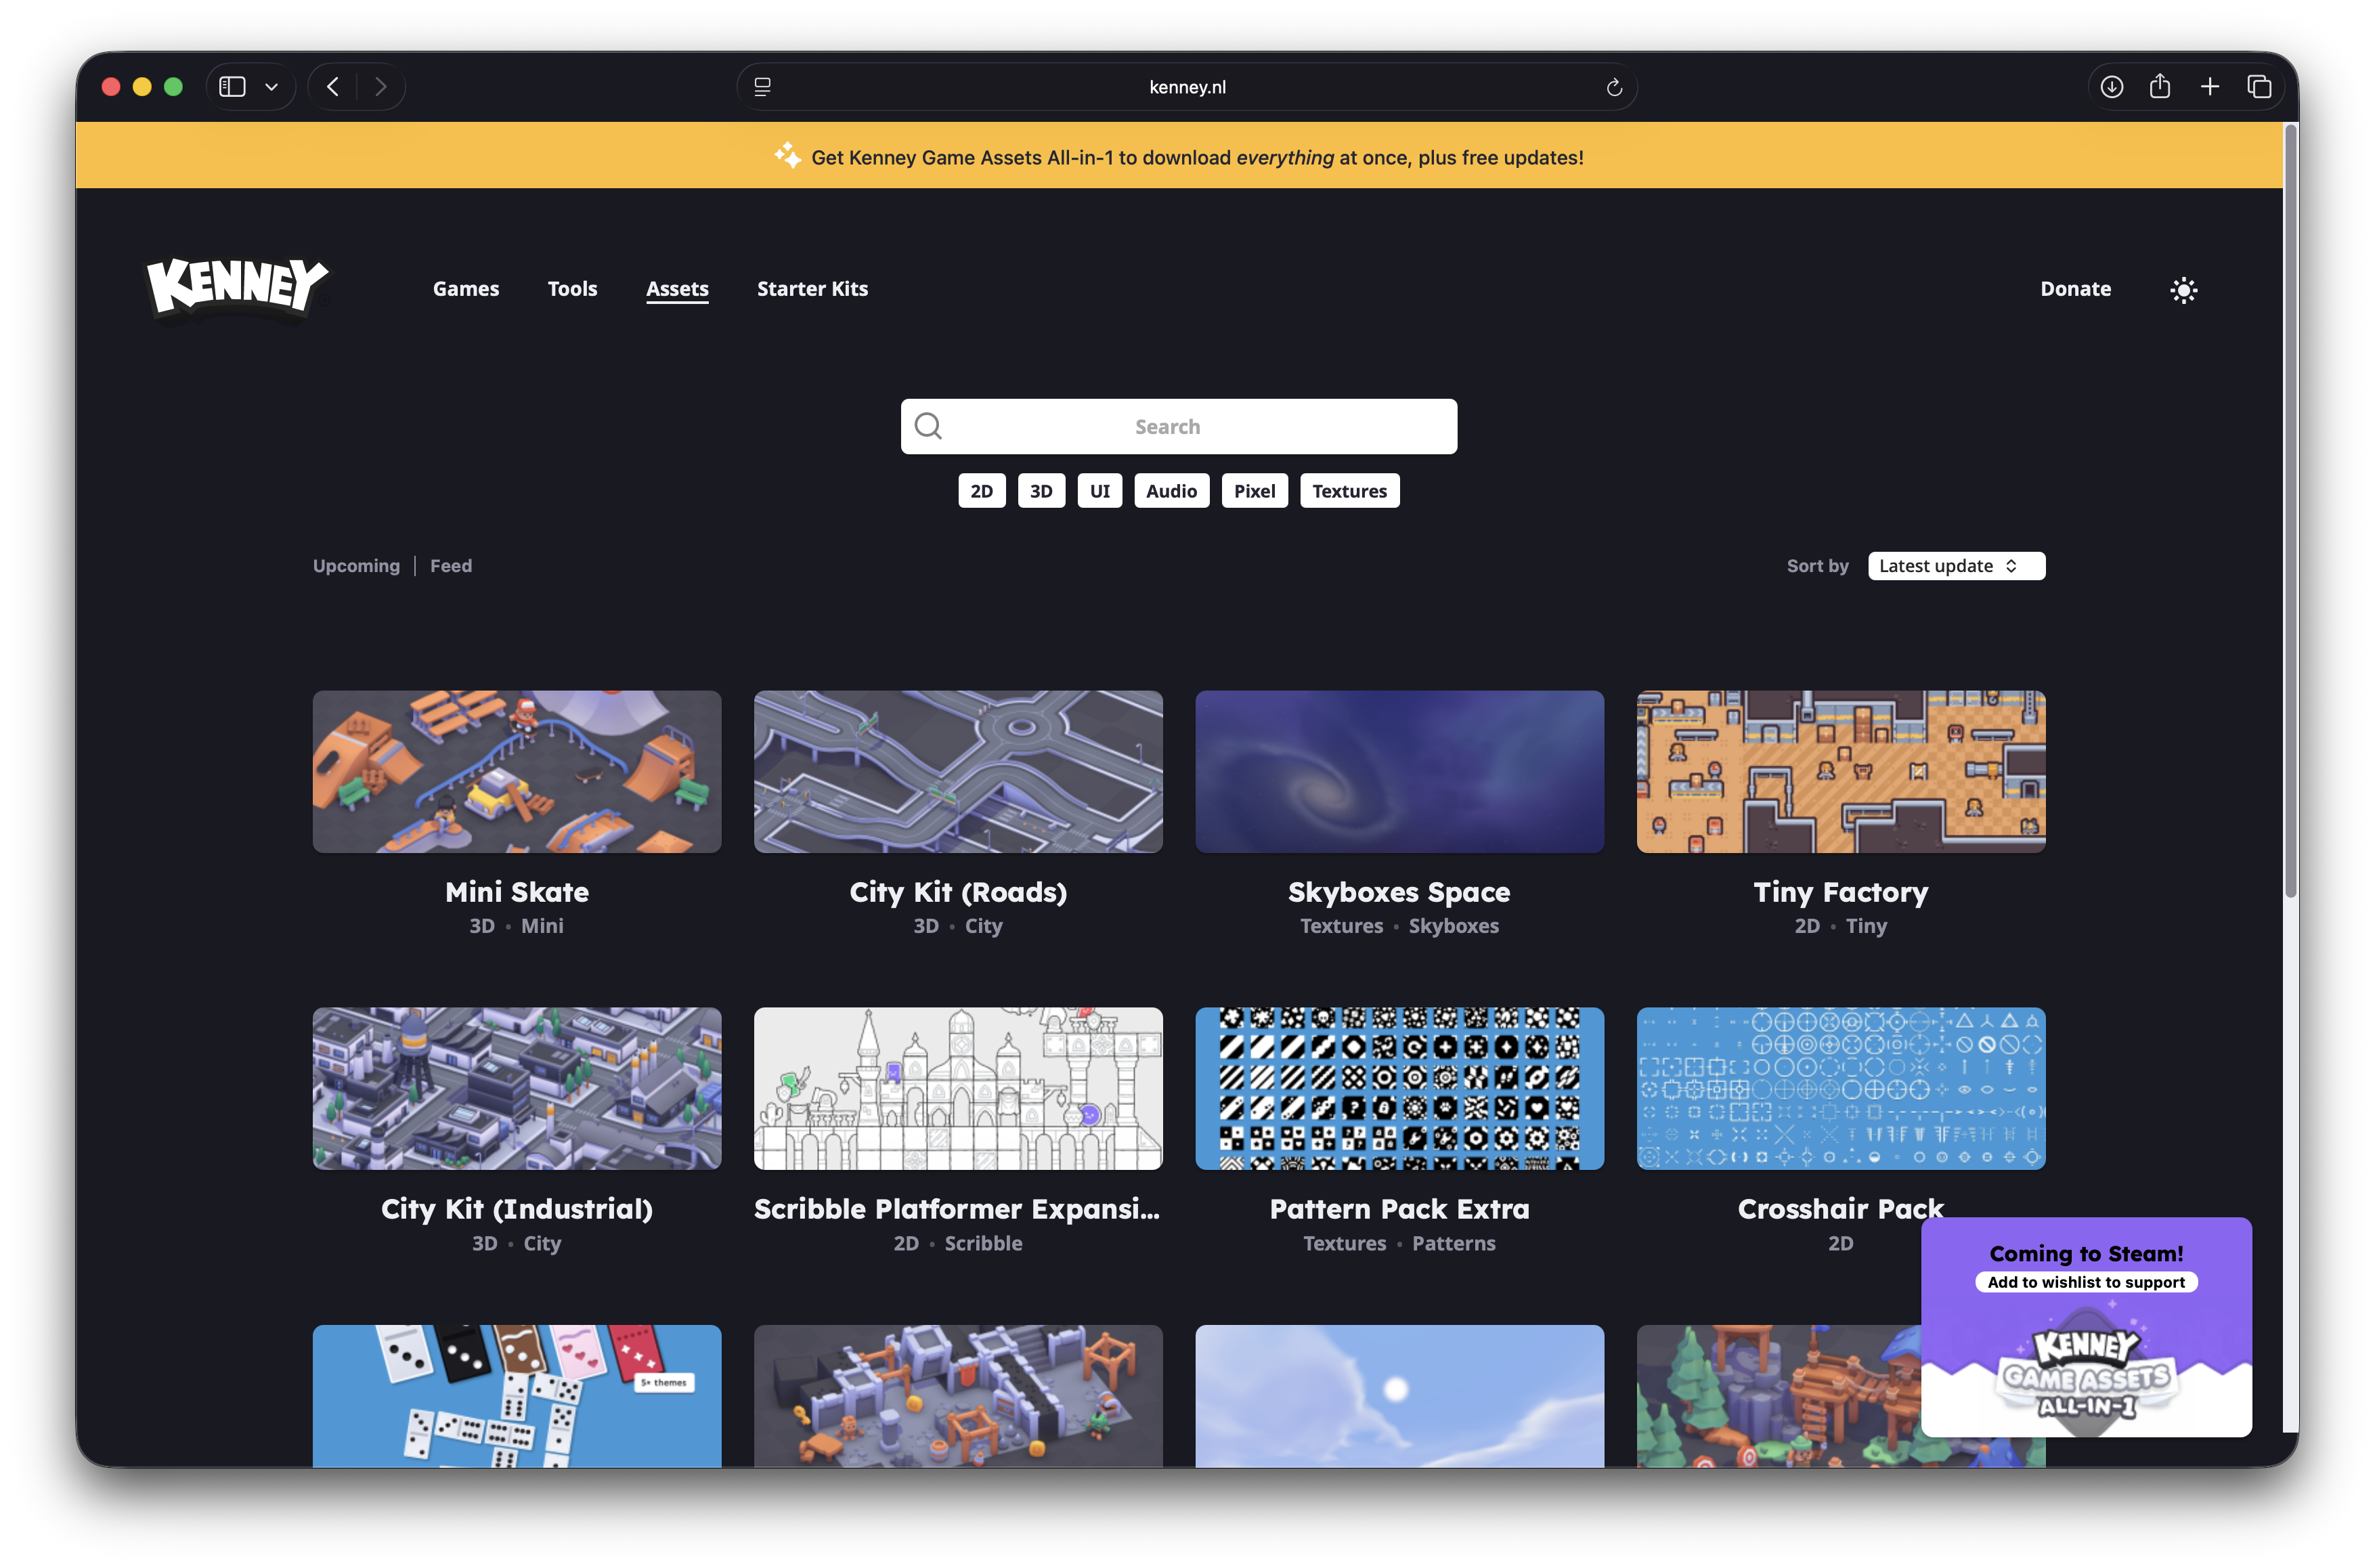Go back to previous page

333,87
